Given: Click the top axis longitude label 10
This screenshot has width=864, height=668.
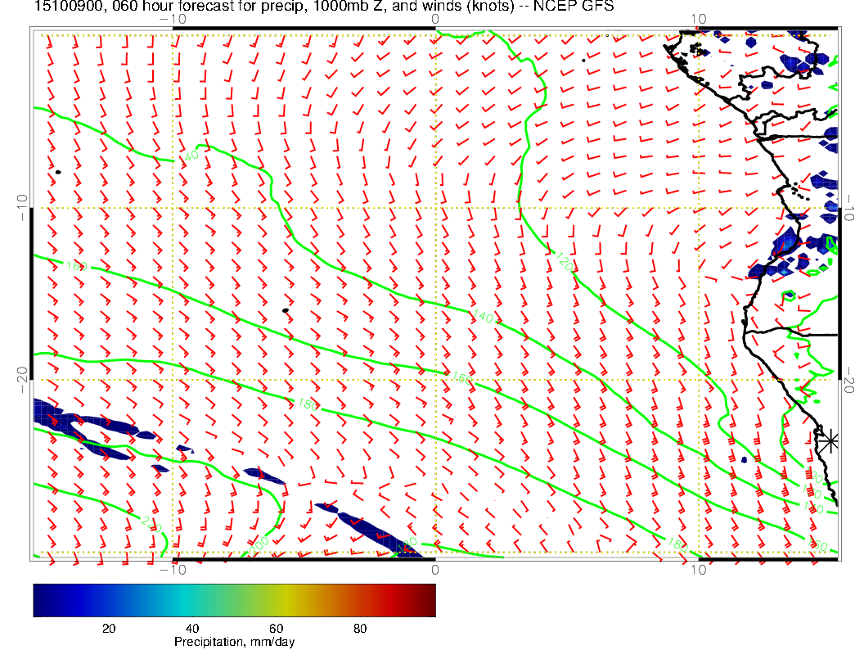Looking at the screenshot, I should (698, 18).
